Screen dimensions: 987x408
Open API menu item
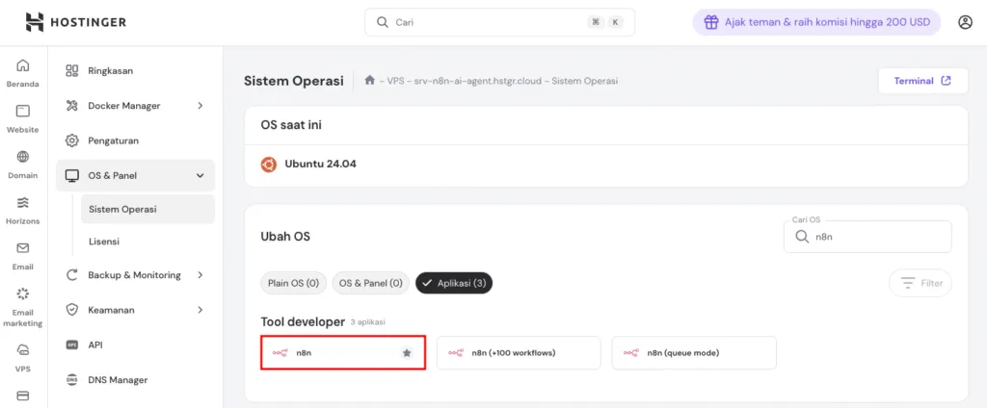coord(135,344)
